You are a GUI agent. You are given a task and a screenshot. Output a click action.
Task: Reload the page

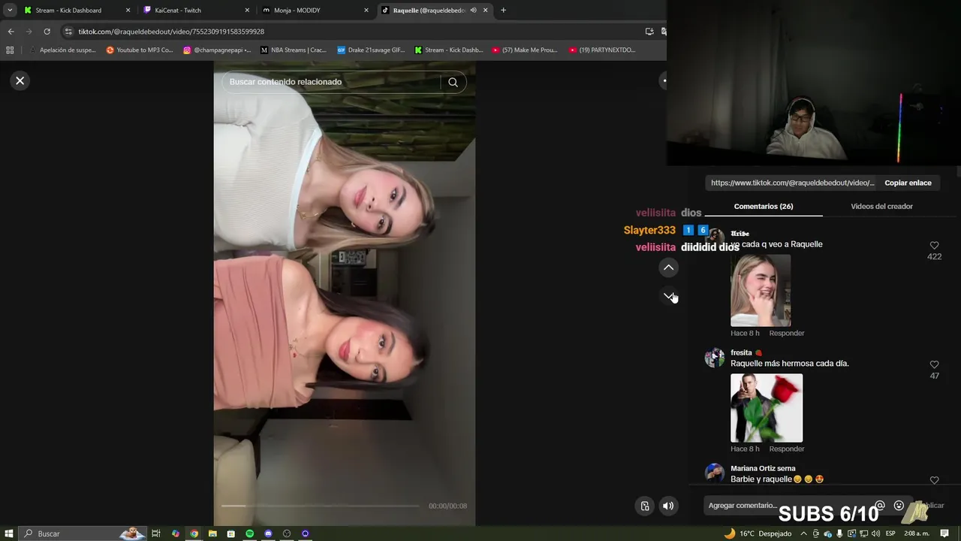47,32
